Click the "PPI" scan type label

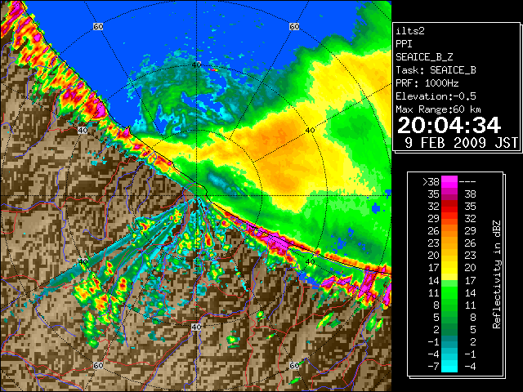(x=404, y=44)
